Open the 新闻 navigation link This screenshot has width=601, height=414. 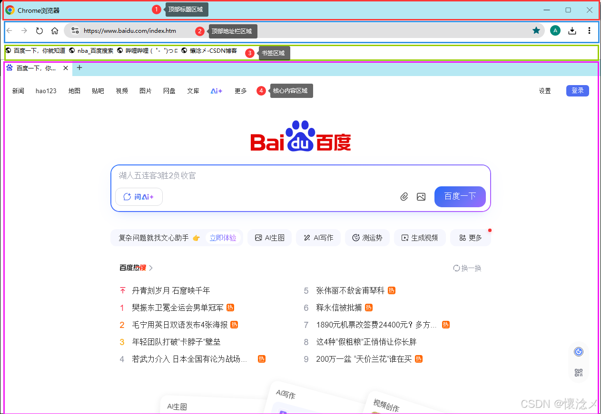point(18,91)
